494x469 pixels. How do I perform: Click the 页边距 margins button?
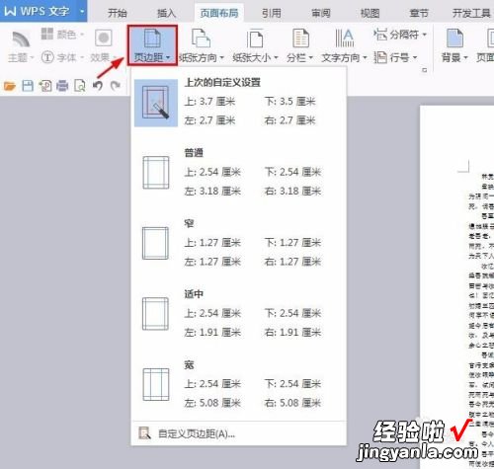tap(152, 45)
